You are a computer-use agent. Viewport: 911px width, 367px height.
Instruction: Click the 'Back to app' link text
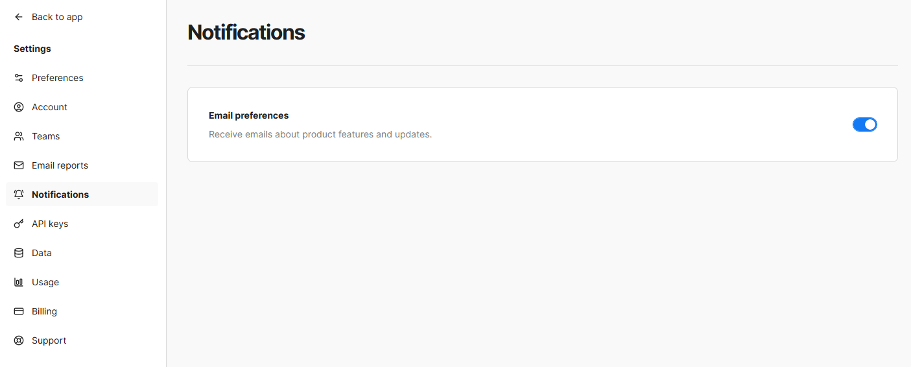pyautogui.click(x=57, y=17)
